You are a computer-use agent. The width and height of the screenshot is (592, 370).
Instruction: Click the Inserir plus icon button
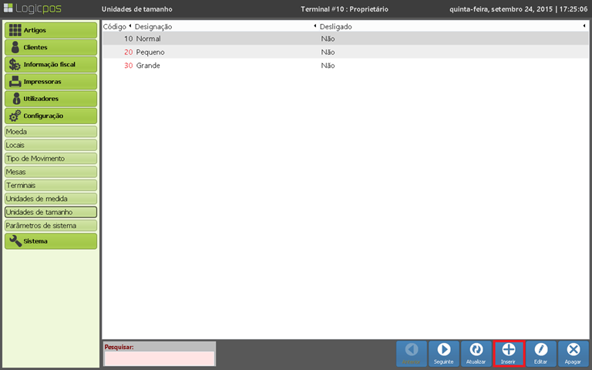509,353
